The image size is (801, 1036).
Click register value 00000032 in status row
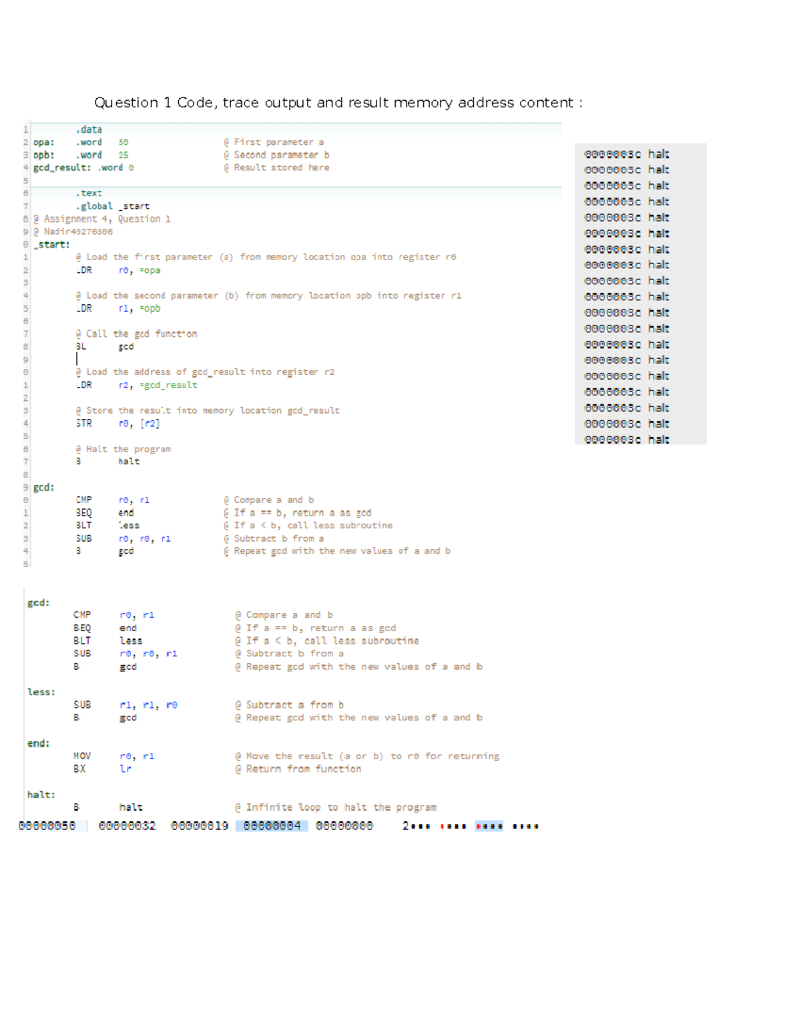127,825
